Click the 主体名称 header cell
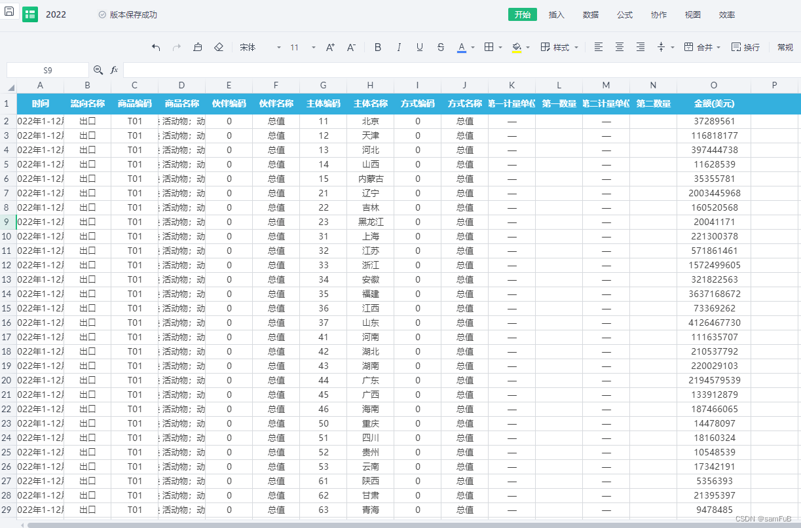This screenshot has width=801, height=528. 371,103
